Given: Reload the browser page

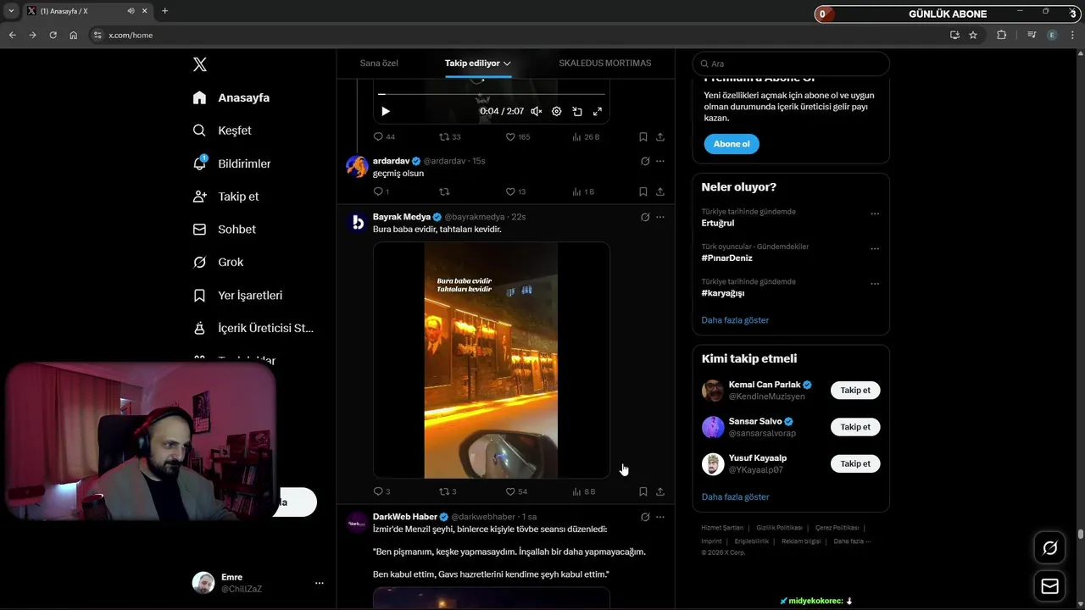Looking at the screenshot, I should click(53, 35).
